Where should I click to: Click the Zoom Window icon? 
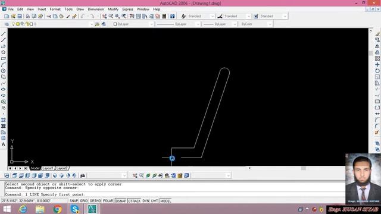coord(117,16)
